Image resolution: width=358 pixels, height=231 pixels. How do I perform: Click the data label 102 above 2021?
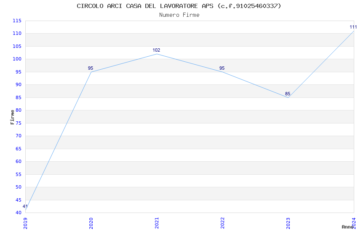pyautogui.click(x=156, y=50)
